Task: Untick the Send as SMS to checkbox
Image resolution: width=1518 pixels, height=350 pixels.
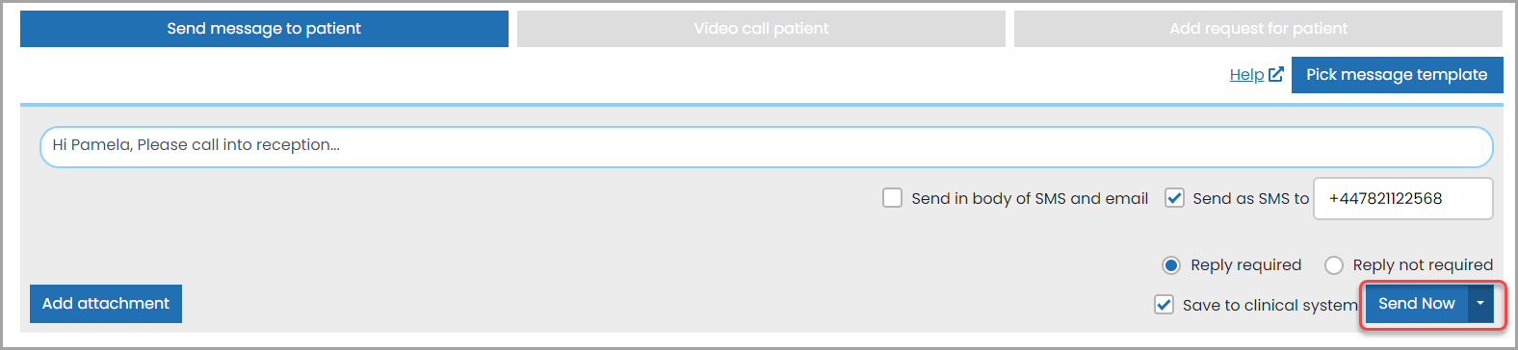Action: [1174, 198]
